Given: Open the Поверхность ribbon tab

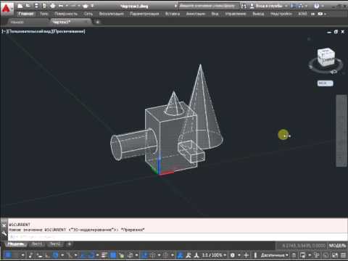Looking at the screenshot, I should pos(66,14).
